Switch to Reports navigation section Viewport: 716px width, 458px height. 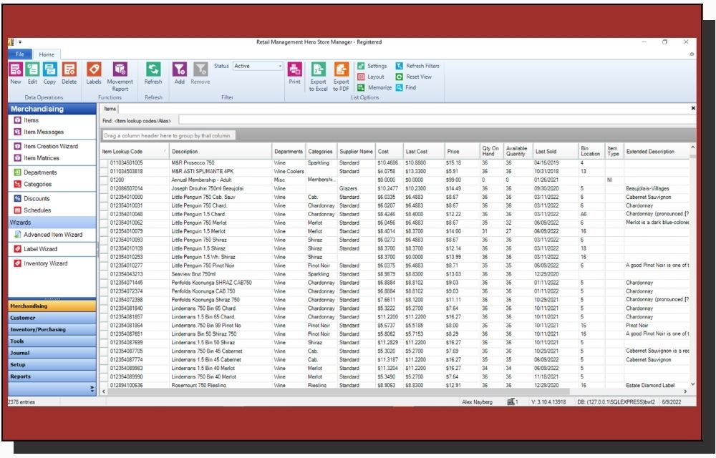(52, 377)
